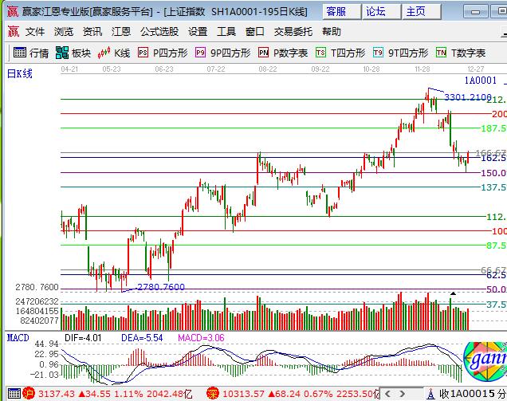This screenshot has width=507, height=401.
Task: Open the 公式选股 formula stock picker menu
Action: [x=159, y=32]
